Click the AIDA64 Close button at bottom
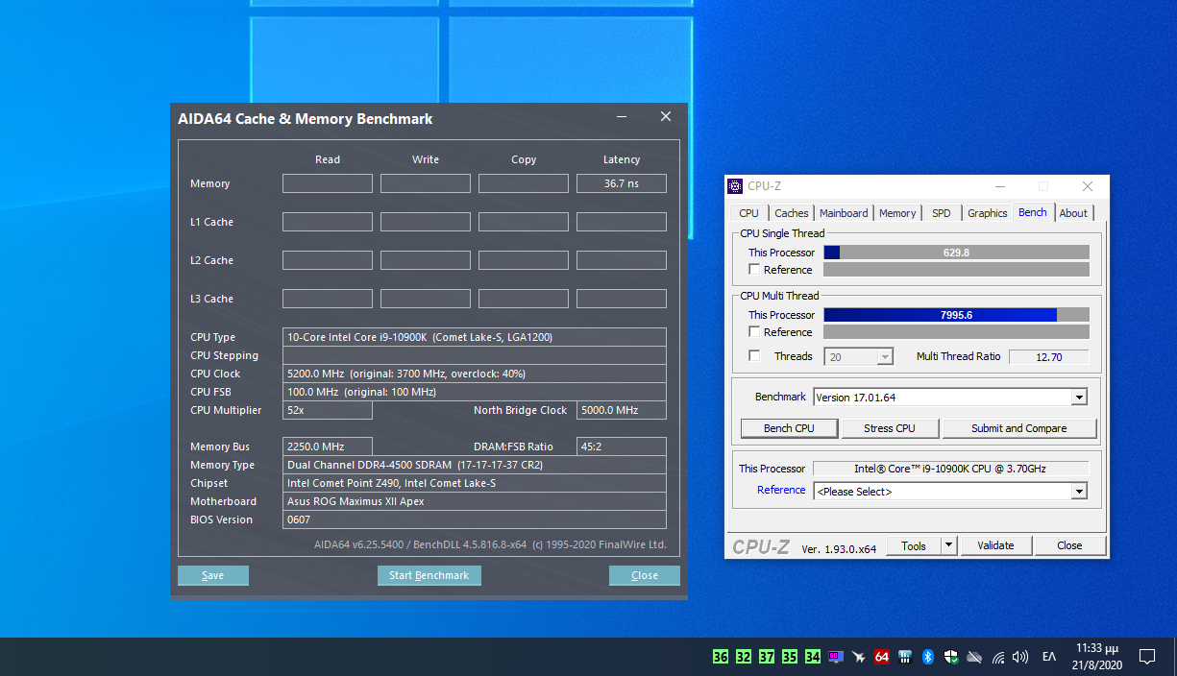The width and height of the screenshot is (1177, 676). point(645,575)
